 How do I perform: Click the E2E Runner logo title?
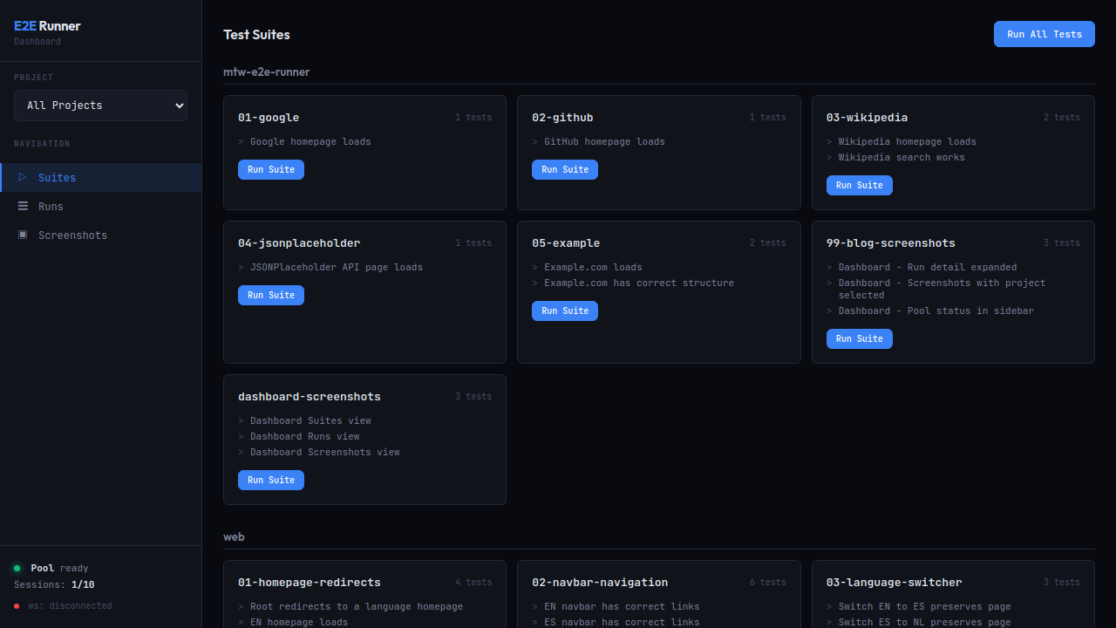[47, 26]
